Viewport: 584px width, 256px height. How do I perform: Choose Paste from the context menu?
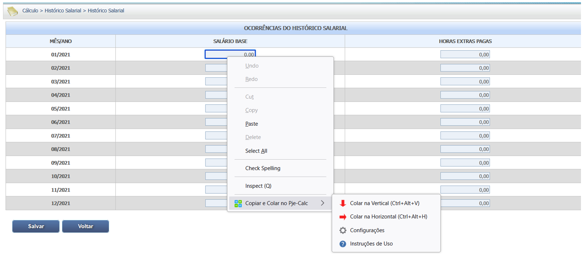pyautogui.click(x=252, y=124)
